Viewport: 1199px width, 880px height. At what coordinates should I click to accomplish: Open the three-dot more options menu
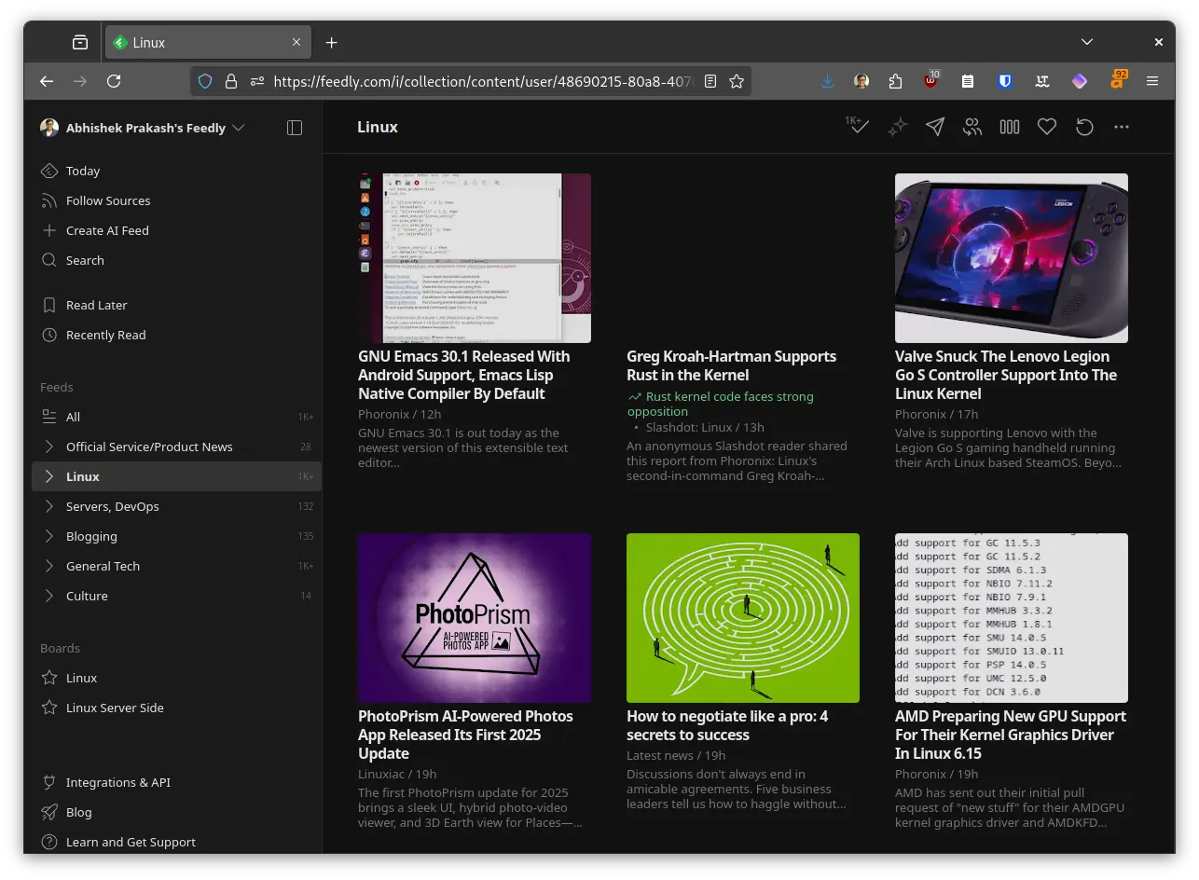[1122, 127]
